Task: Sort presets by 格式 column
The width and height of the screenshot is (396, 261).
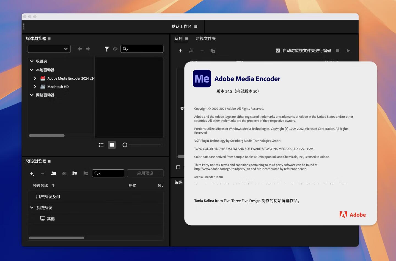Action: tap(133, 186)
